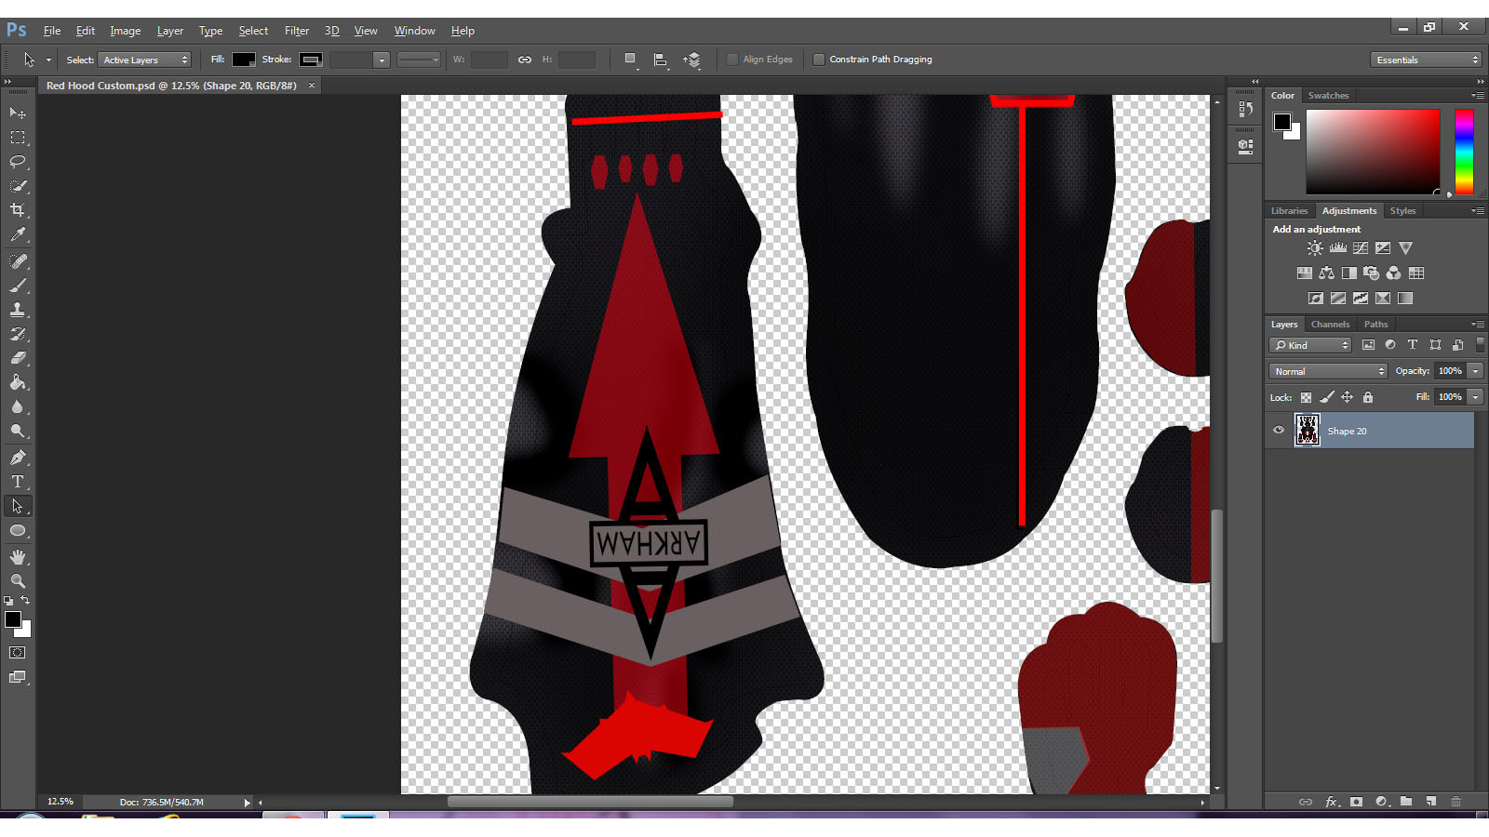Open the Layer menu
Screen dimensions: 1489x837
169,31
